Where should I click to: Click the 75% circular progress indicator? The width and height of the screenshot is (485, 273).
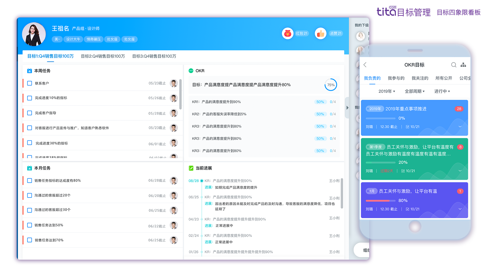(331, 85)
